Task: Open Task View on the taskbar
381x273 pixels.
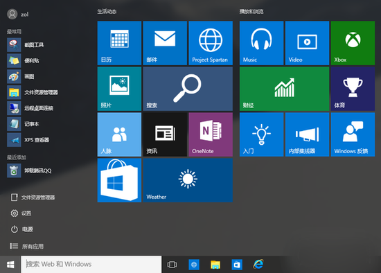Action: click(x=172, y=265)
